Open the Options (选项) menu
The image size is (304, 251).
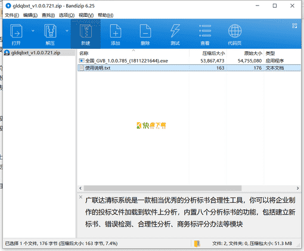[x=67, y=16]
